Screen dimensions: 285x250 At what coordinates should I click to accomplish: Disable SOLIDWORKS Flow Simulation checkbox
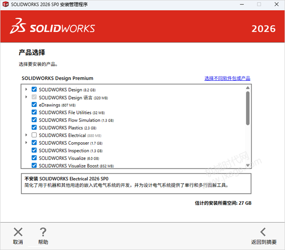34,120
